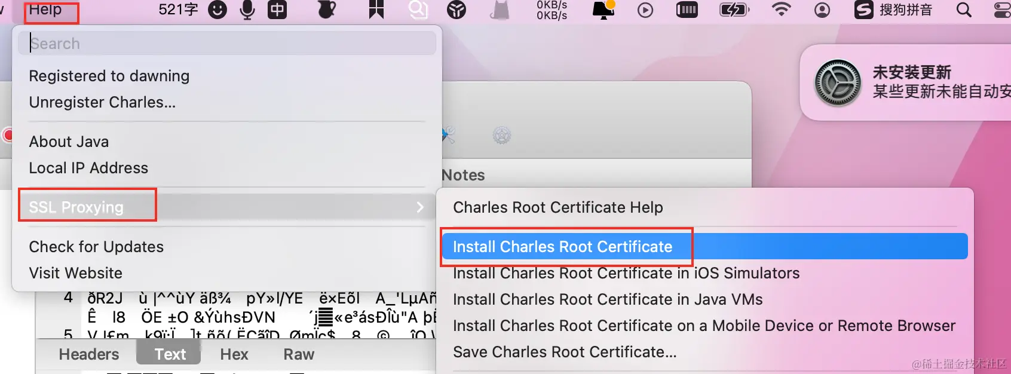The width and height of the screenshot is (1011, 374).
Task: Click Registered to dawning entry
Action: [x=109, y=76]
